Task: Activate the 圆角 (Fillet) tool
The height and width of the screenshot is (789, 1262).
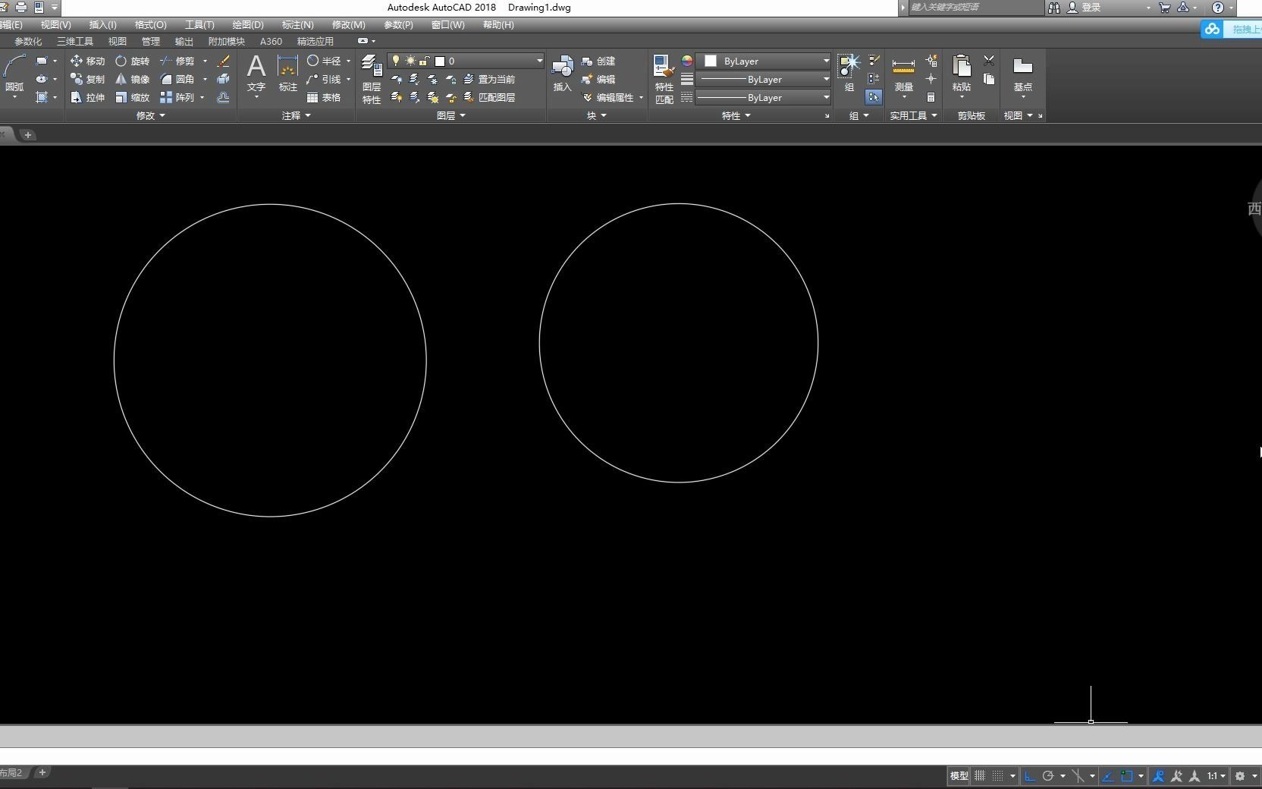Action: pyautogui.click(x=177, y=79)
